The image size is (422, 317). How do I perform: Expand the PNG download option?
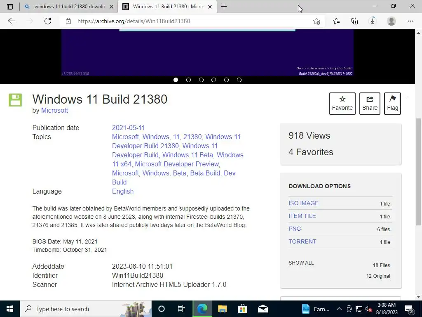295,229
